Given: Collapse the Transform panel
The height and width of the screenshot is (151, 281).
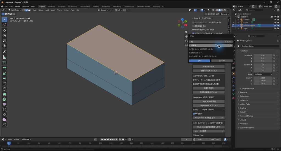Looking at the screenshot, I should click(x=244, y=51).
